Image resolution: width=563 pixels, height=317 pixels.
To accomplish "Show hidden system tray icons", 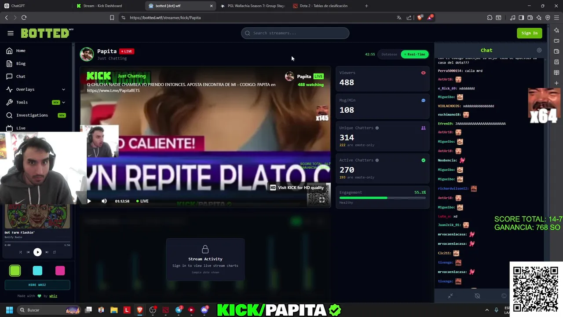I will (487, 310).
